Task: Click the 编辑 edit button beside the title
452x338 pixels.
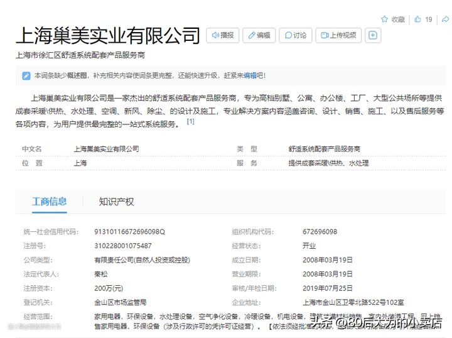Action: 259,35
